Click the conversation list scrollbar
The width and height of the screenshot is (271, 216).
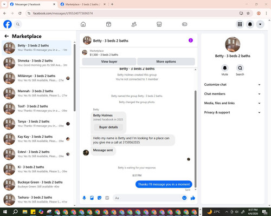point(75,77)
